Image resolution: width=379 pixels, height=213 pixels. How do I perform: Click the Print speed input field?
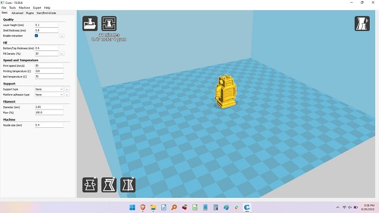49,66
